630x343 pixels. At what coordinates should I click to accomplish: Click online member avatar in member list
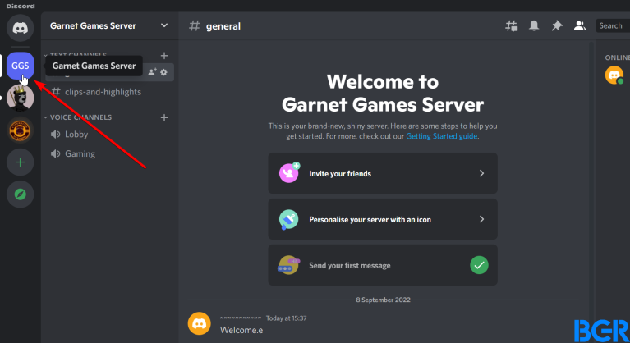coord(614,75)
